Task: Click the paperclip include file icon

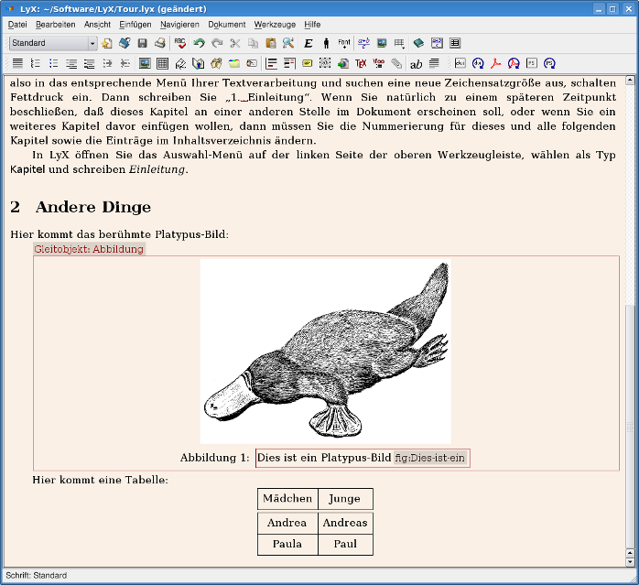Action: (x=396, y=63)
